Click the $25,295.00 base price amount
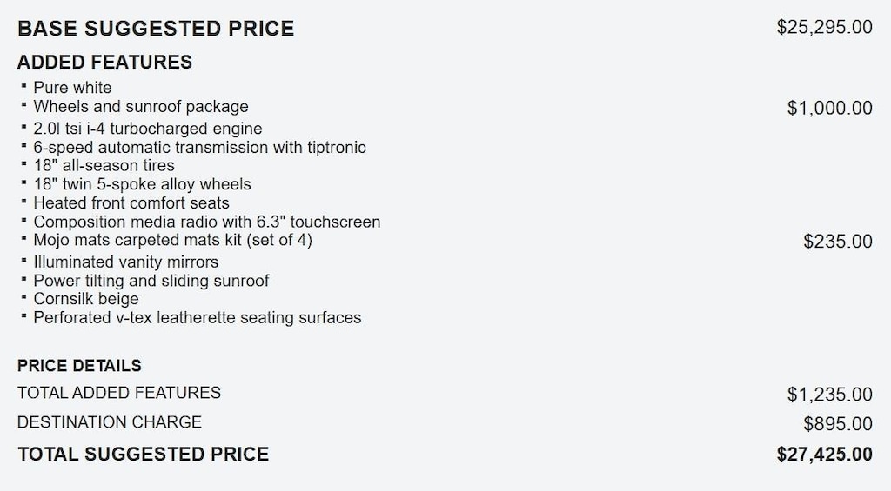The width and height of the screenshot is (891, 491). (824, 27)
